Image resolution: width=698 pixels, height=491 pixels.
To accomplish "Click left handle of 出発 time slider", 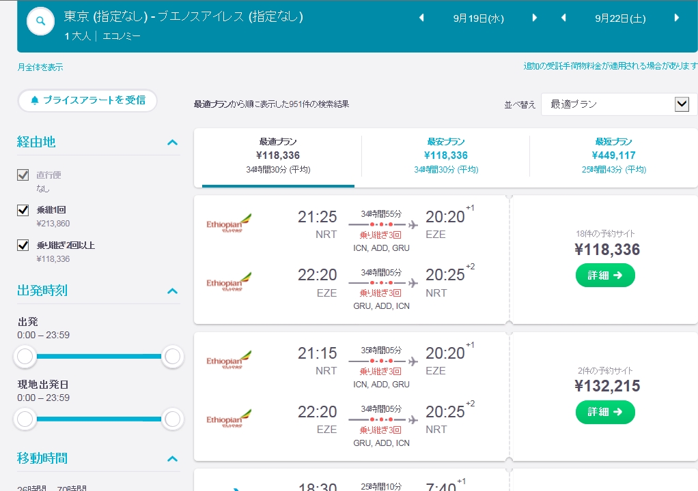I will [x=25, y=356].
